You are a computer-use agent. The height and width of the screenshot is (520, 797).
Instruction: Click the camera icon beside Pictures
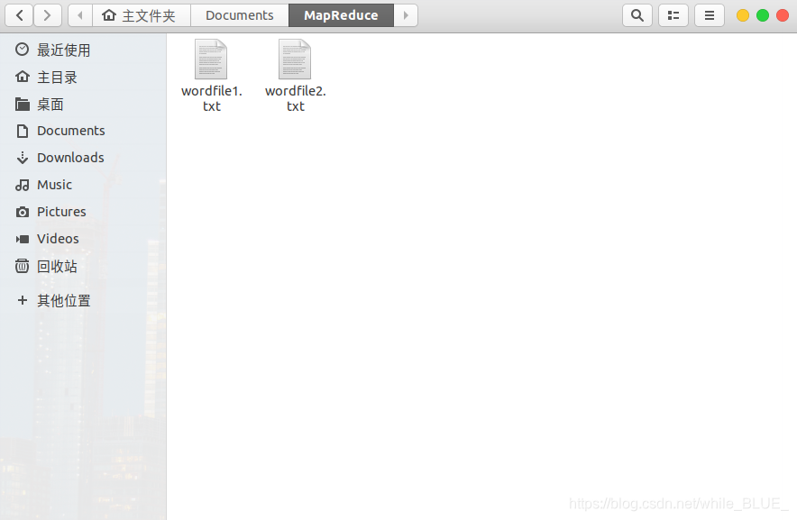tap(22, 212)
